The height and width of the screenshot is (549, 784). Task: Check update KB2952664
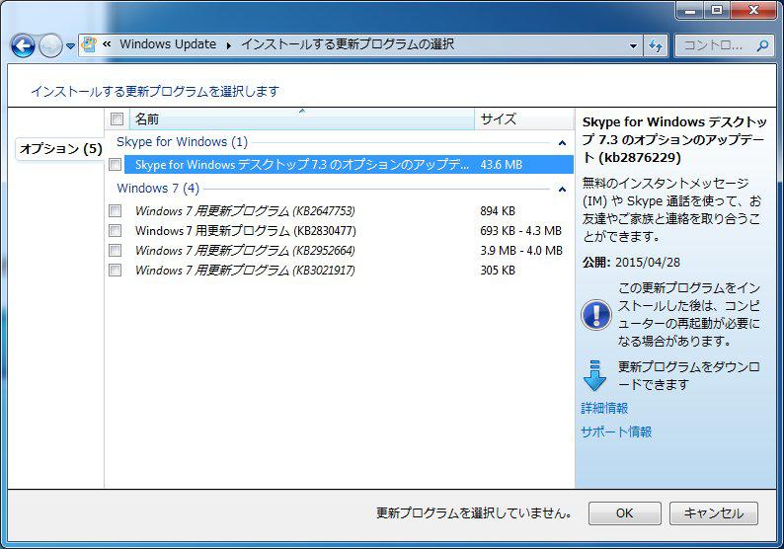coord(115,251)
